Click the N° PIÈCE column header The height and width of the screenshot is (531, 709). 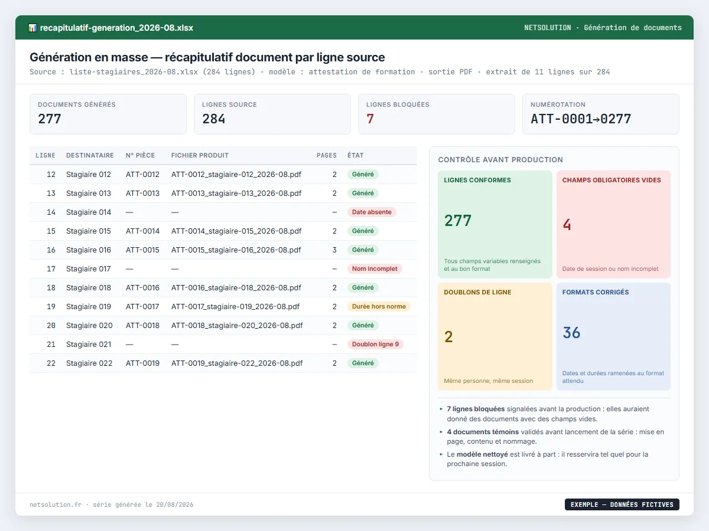click(140, 156)
